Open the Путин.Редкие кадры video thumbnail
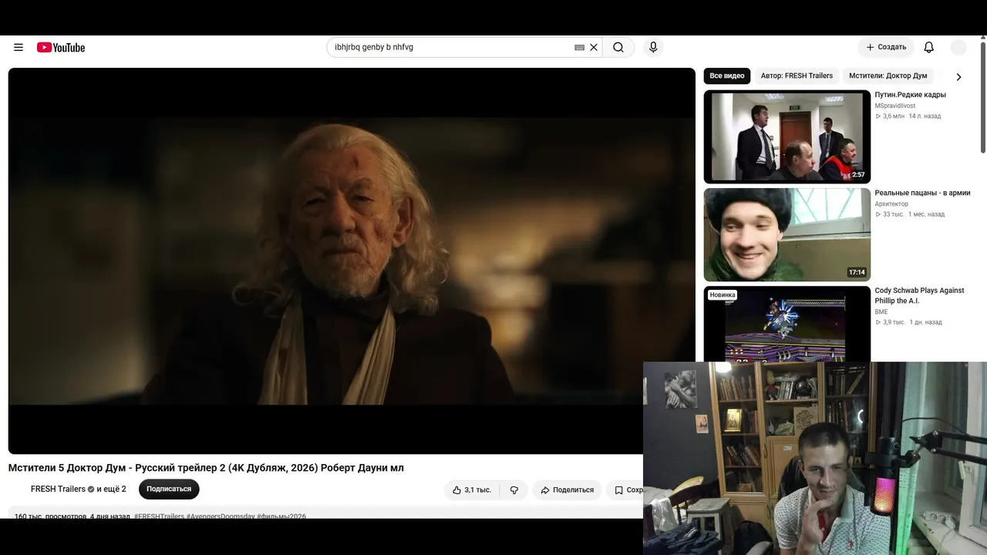 [x=787, y=136]
